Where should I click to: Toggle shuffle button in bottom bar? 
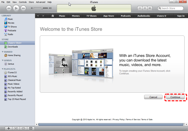16,128
